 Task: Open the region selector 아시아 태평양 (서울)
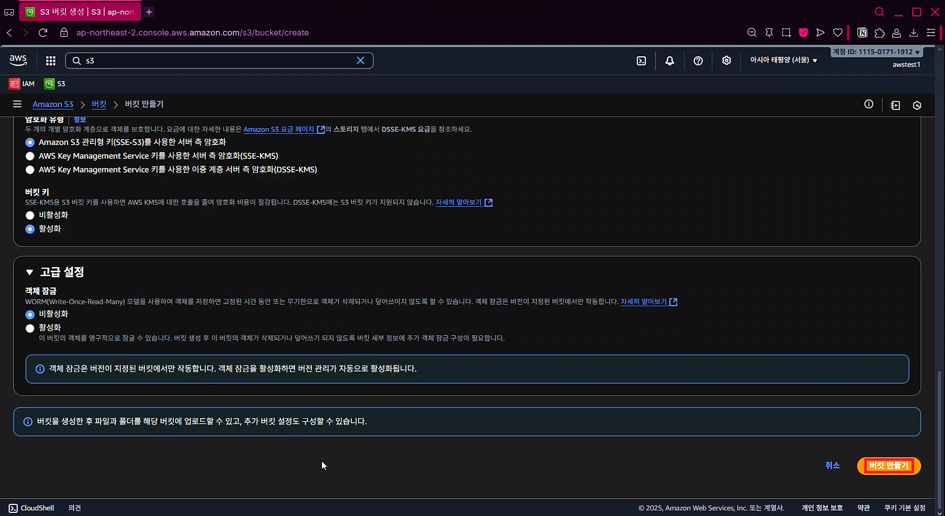coord(784,60)
